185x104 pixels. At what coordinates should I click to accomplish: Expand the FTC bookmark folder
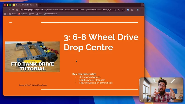click(x=31, y=14)
